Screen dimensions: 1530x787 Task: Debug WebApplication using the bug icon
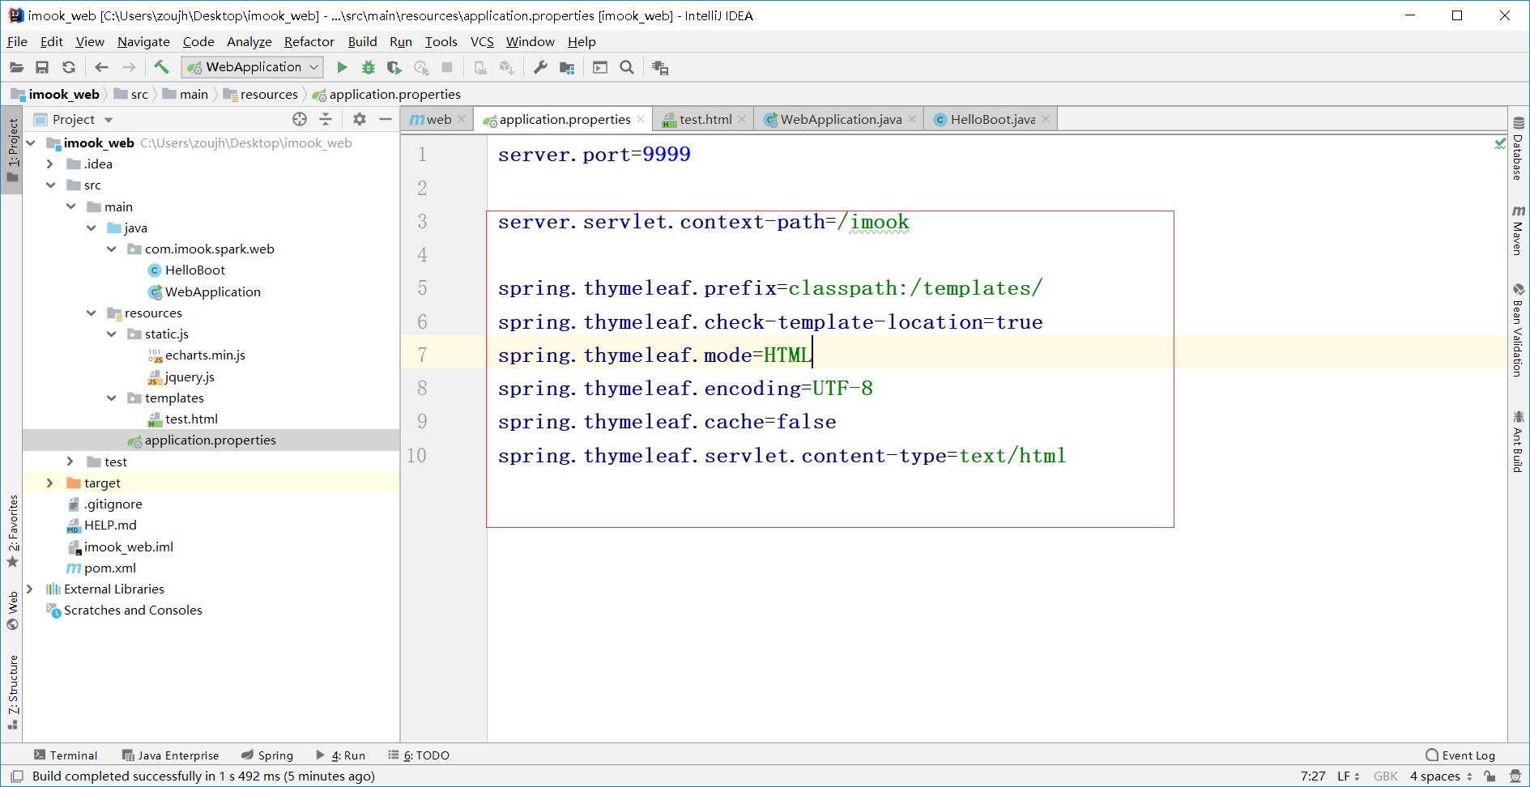(369, 67)
